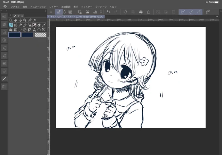Select the Balloon speech bubble tool

(39, 30)
